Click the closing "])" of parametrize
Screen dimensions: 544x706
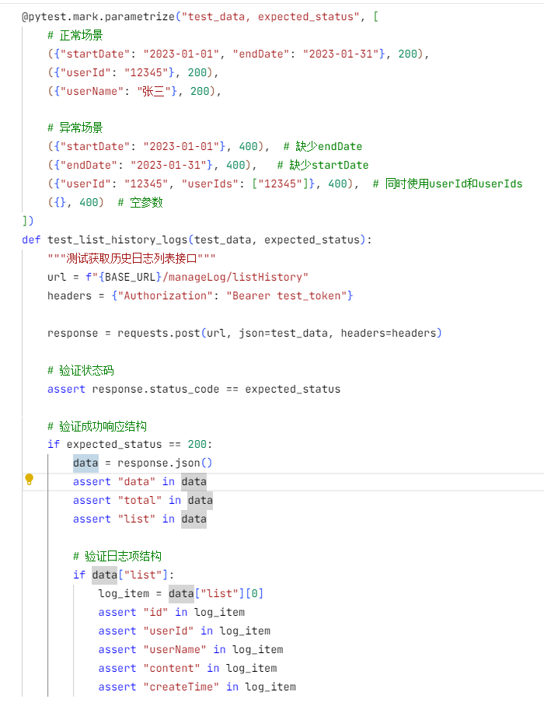point(28,221)
